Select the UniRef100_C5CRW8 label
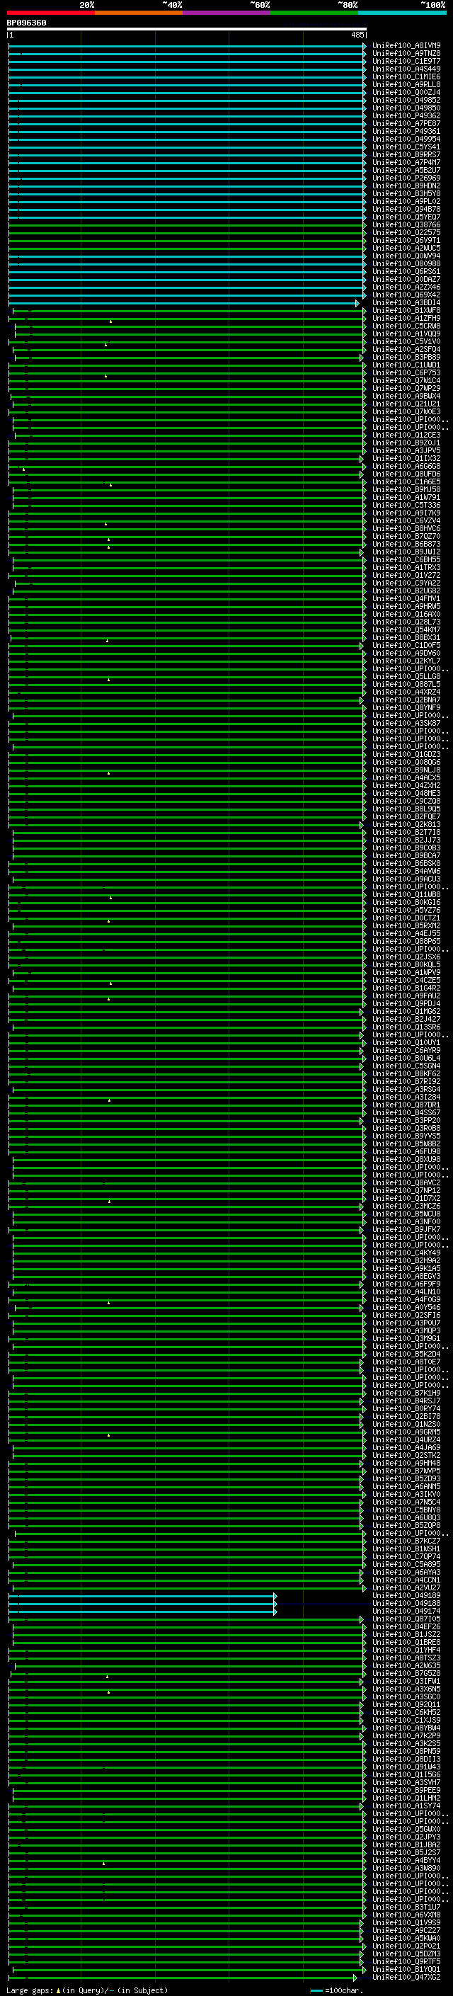453x1996 pixels. (x=406, y=326)
